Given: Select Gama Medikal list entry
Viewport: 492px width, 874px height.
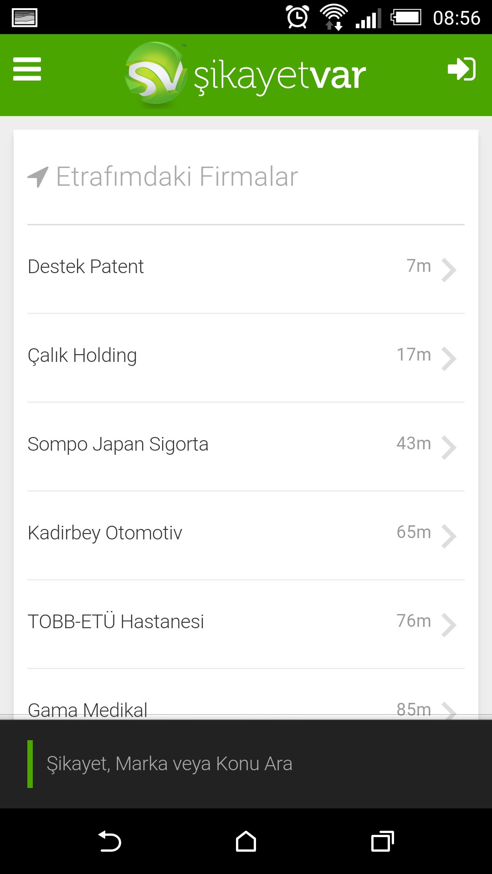Looking at the screenshot, I should click(x=87, y=709).
